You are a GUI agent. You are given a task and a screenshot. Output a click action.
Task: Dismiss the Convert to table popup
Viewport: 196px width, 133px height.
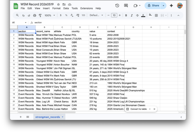coord(154,109)
